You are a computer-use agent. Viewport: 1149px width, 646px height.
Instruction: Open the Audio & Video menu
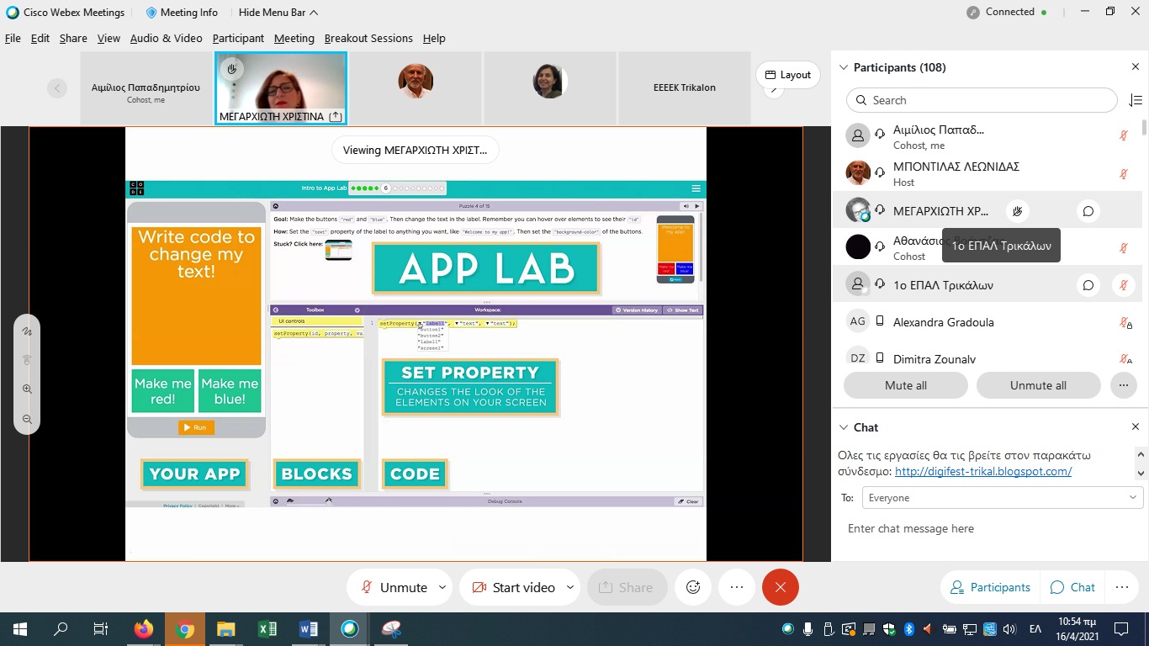pyautogui.click(x=166, y=38)
